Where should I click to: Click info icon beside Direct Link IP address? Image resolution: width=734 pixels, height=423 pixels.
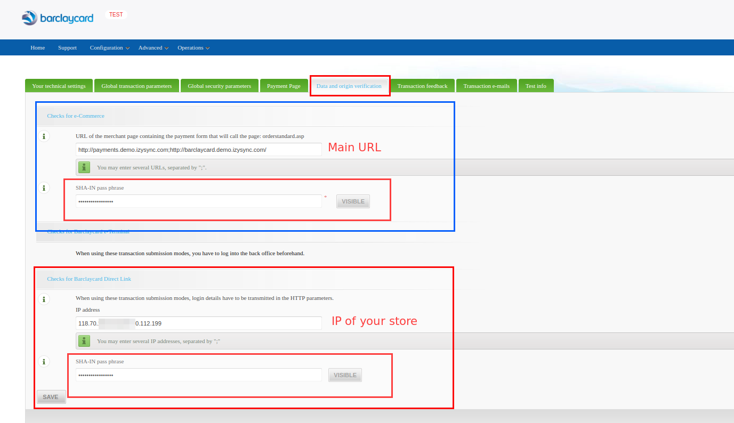click(x=44, y=299)
